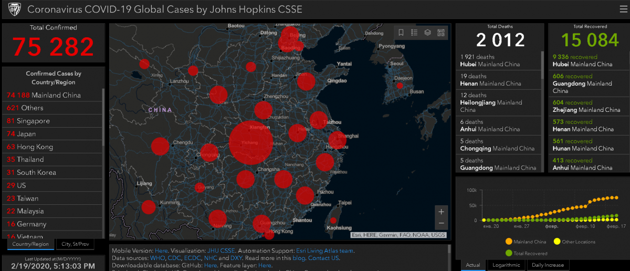
Task: Open the blog link
Action: [x=298, y=258]
